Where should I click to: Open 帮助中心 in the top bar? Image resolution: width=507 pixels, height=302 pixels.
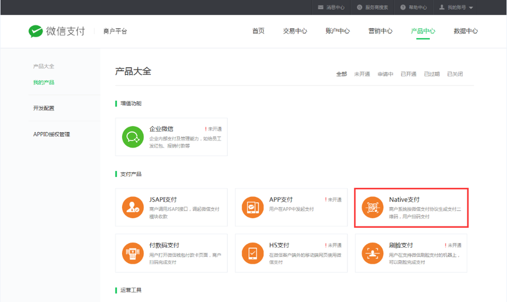pos(413,7)
